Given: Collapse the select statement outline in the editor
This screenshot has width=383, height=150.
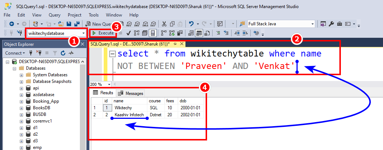Looking at the screenshot, I should (x=113, y=54).
